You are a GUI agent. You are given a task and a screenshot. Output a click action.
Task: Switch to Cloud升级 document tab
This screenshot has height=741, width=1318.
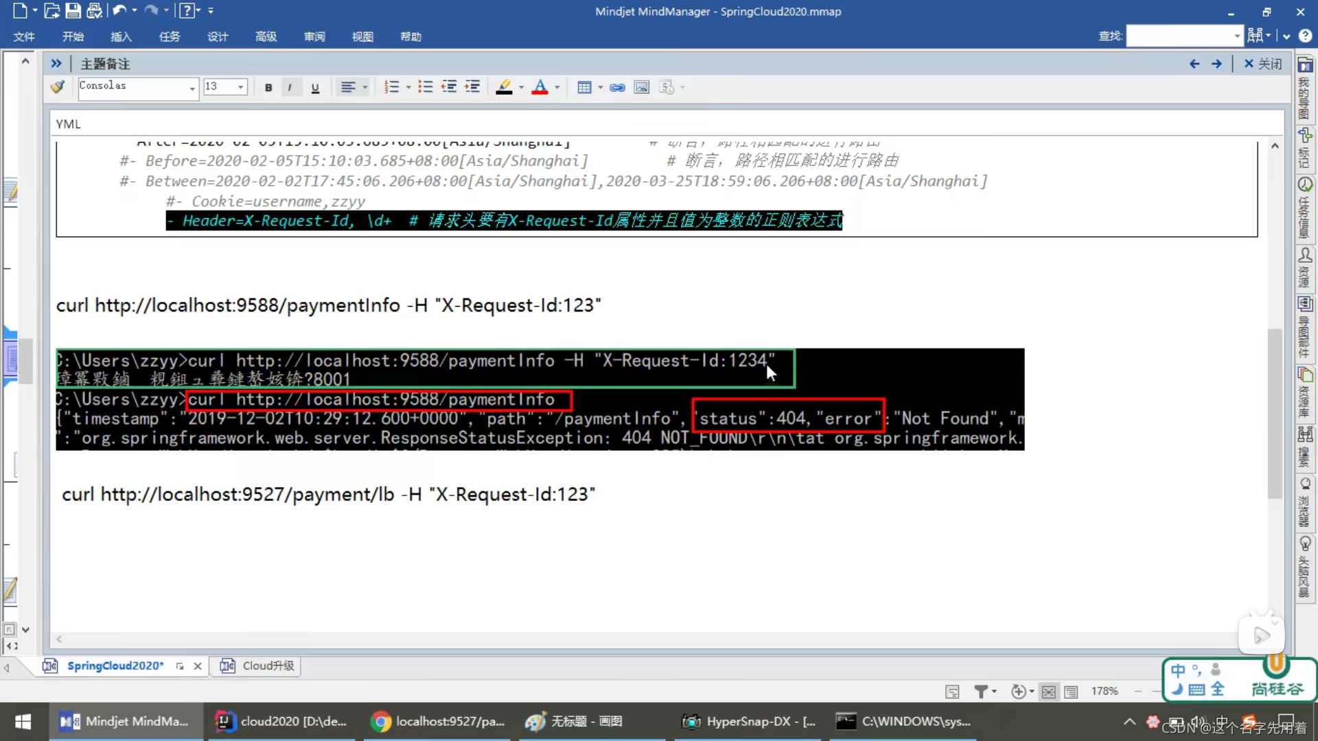point(257,666)
